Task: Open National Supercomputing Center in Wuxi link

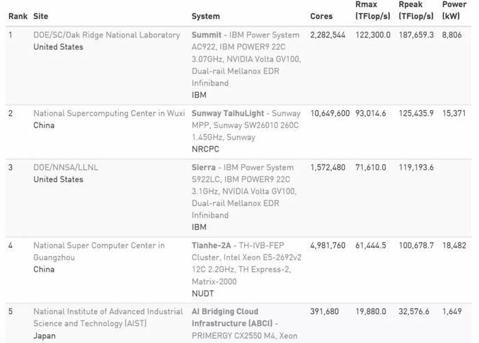Action: click(x=109, y=113)
